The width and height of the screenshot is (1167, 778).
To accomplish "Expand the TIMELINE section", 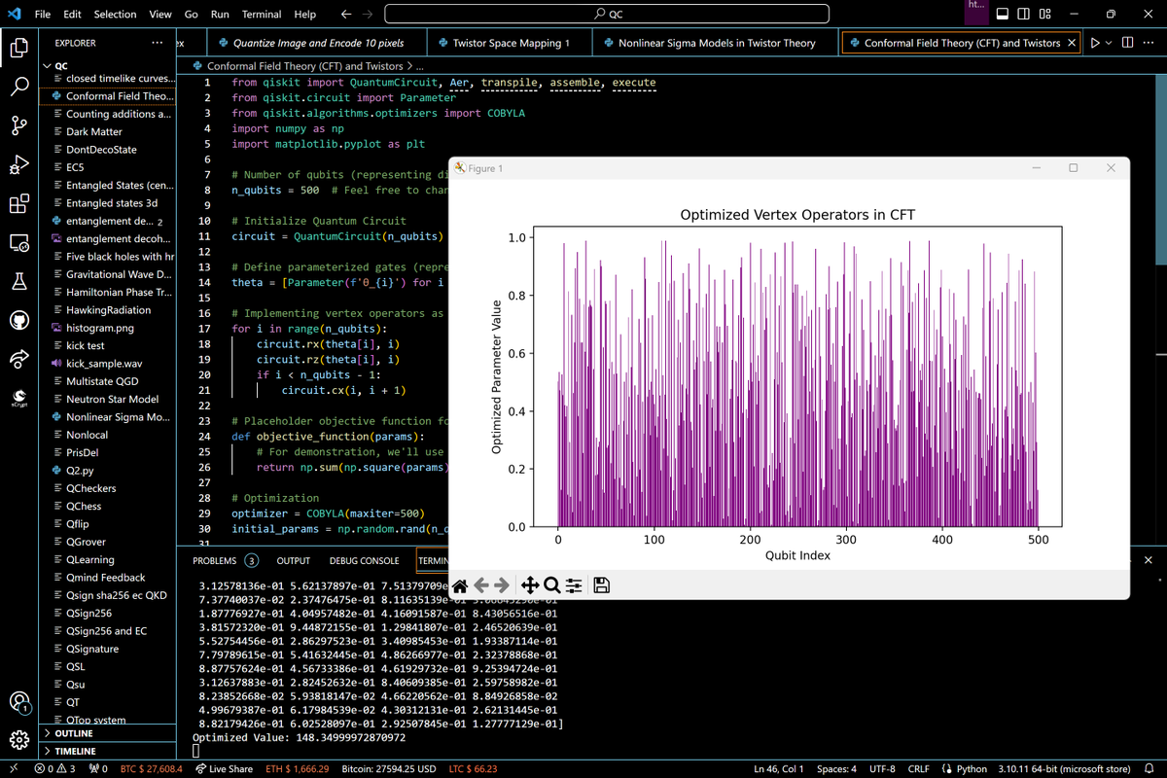I will (75, 751).
